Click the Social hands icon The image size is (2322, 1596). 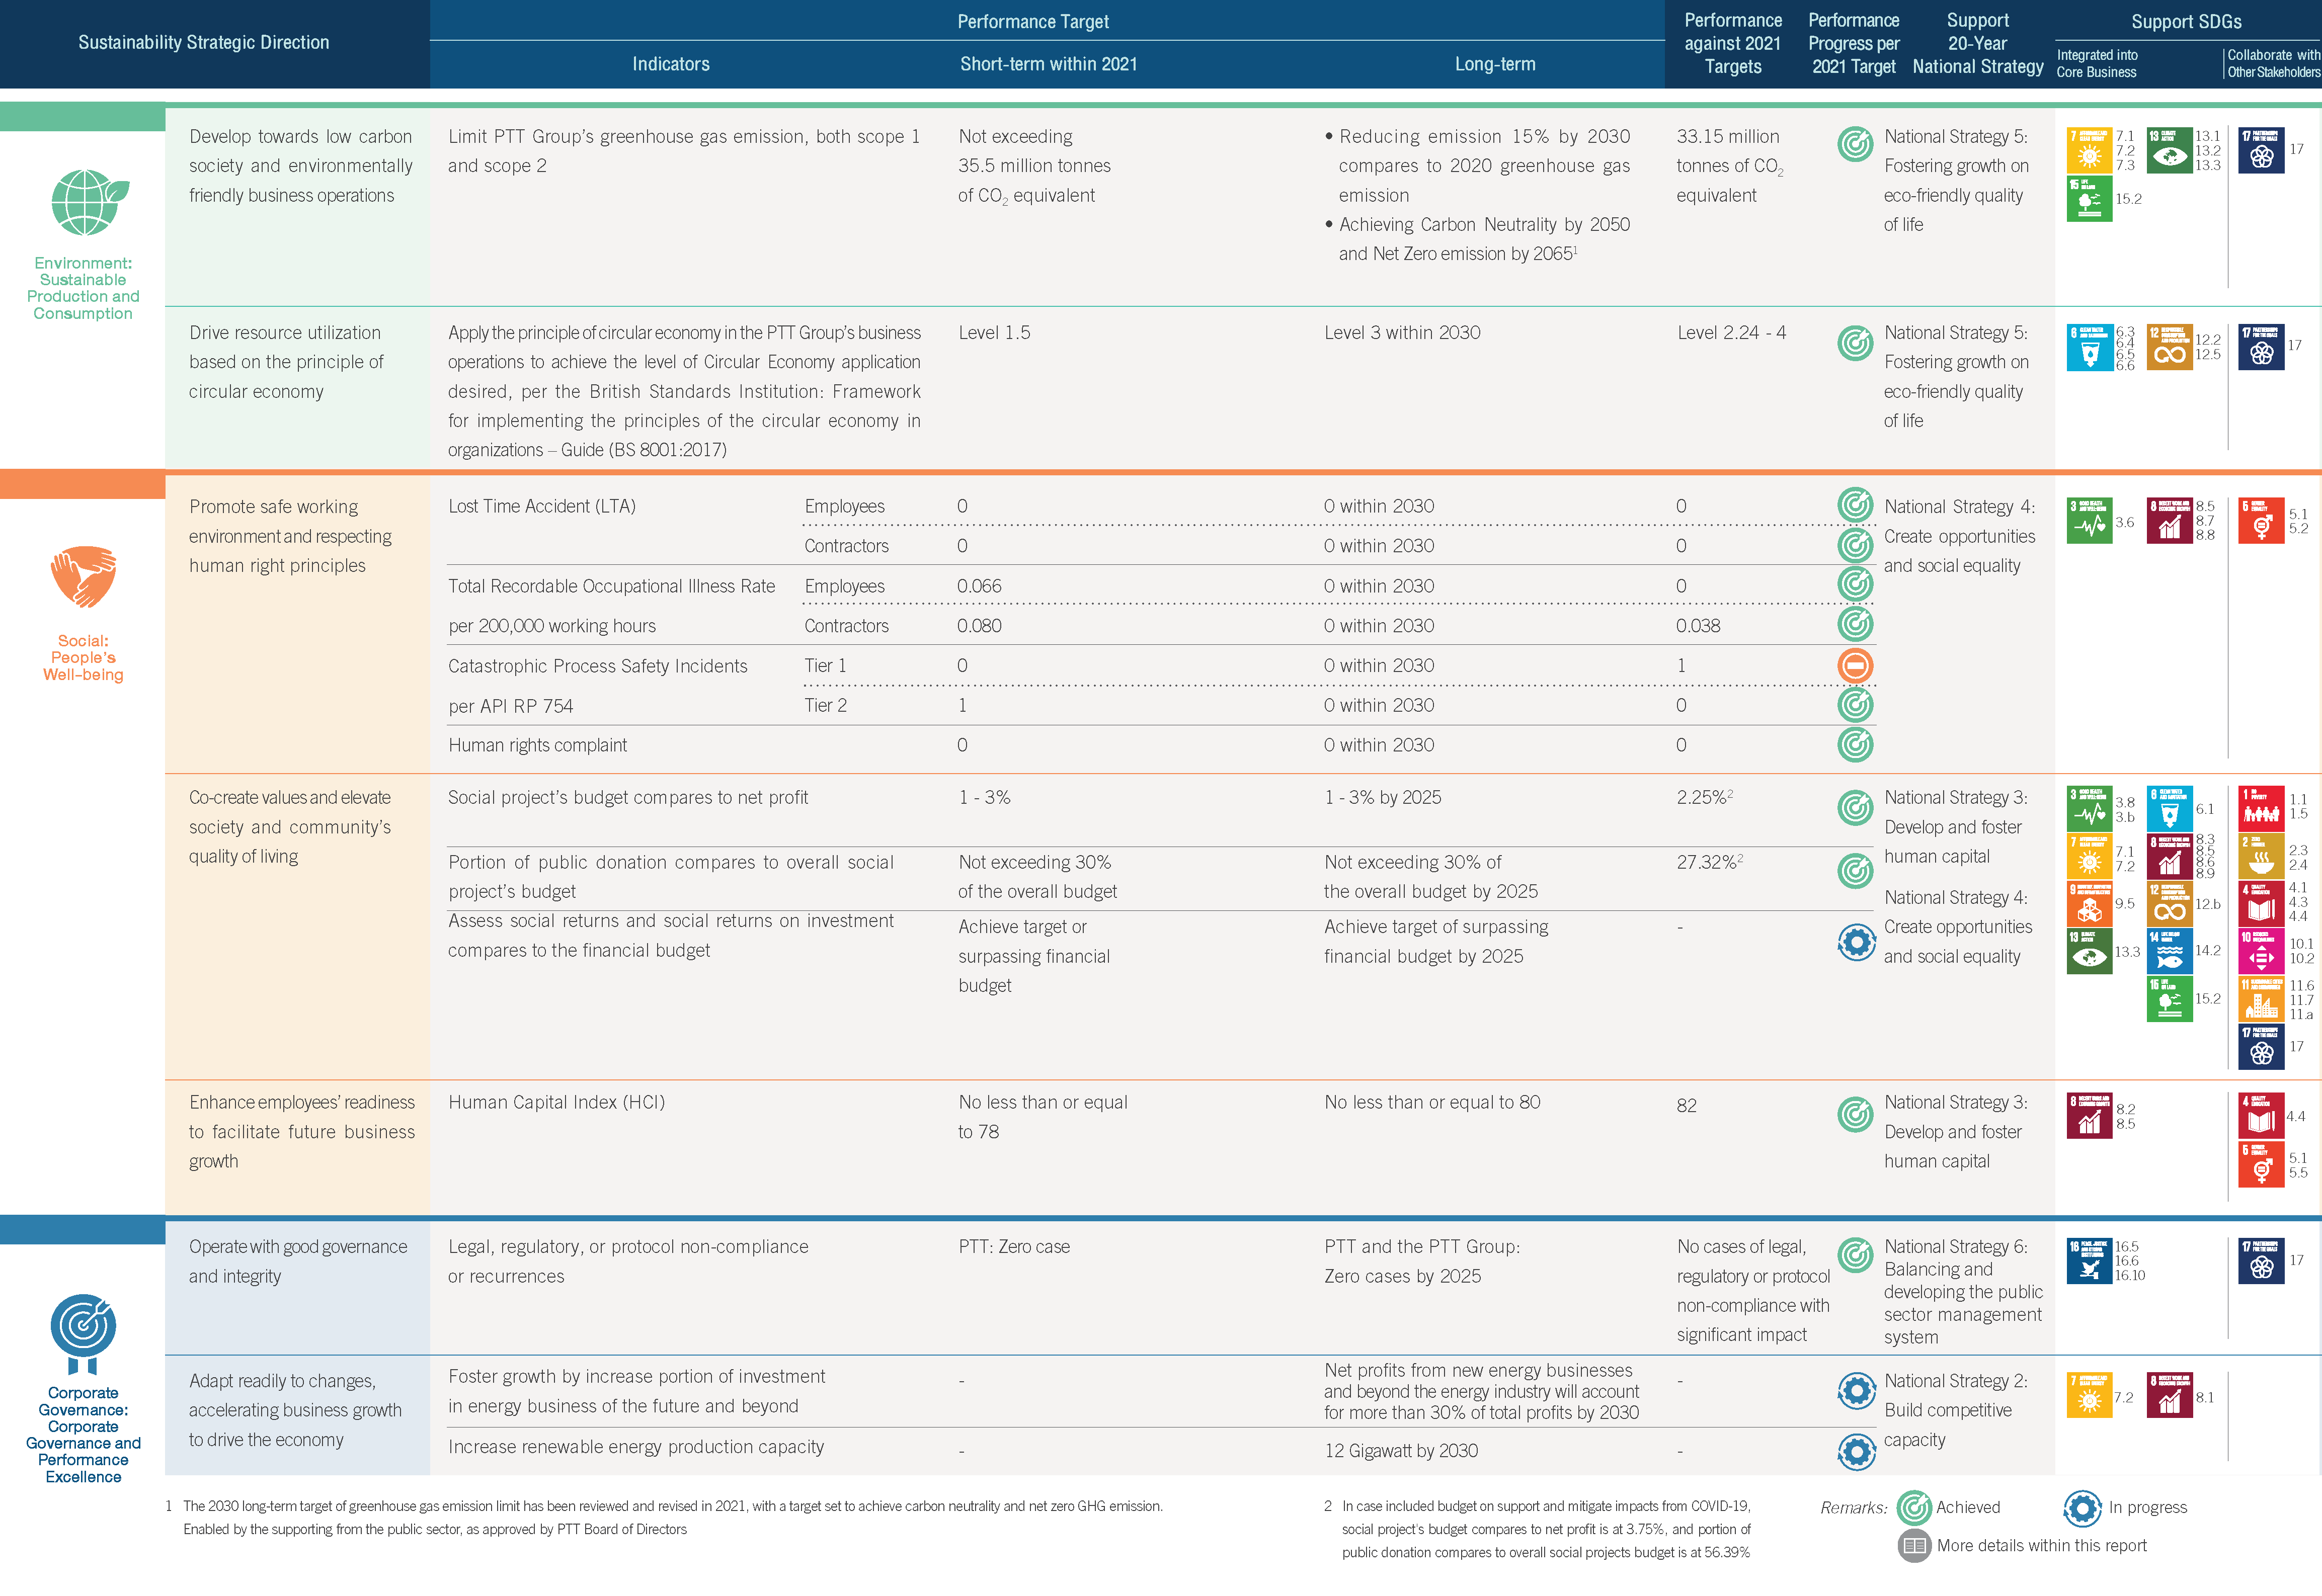[83, 577]
